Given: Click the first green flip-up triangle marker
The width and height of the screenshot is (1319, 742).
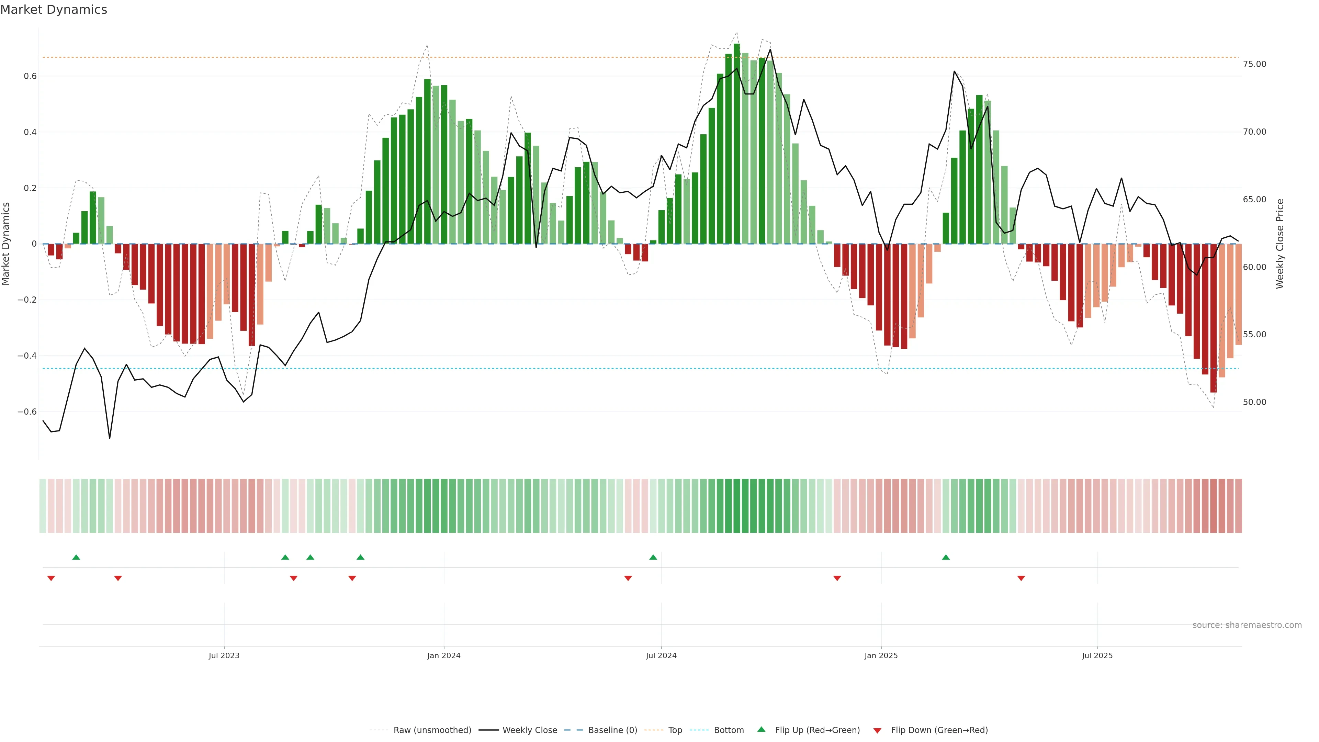Looking at the screenshot, I should [x=76, y=557].
